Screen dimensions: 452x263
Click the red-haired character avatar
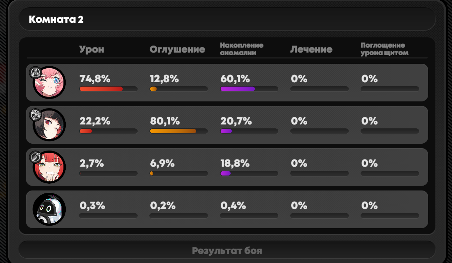[x=49, y=167]
